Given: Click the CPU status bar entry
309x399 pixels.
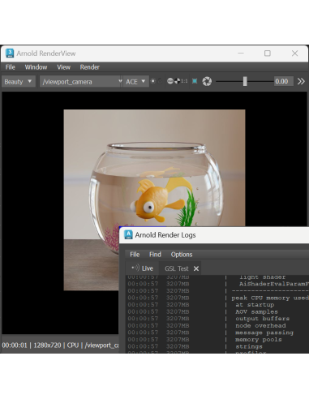Looking at the screenshot, I should (73, 345).
